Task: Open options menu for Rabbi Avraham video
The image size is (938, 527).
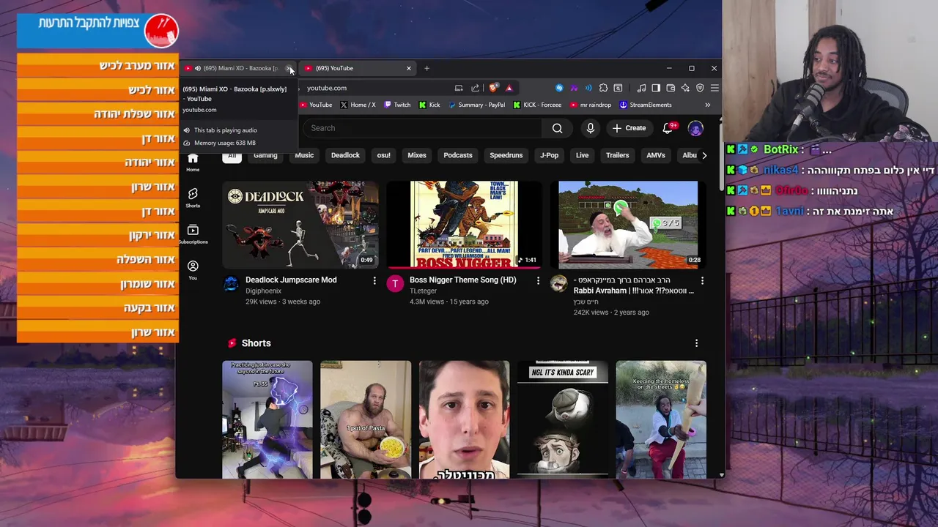Action: point(702,280)
